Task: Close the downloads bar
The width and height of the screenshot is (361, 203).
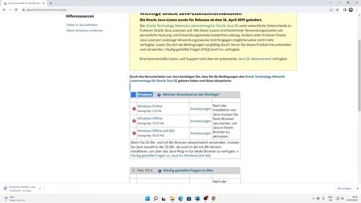Action: (x=358, y=188)
